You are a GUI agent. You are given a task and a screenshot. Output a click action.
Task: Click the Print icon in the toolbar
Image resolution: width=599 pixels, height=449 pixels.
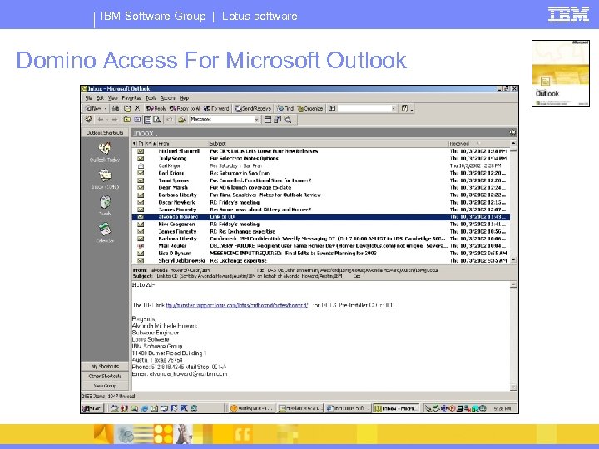pyautogui.click(x=116, y=108)
